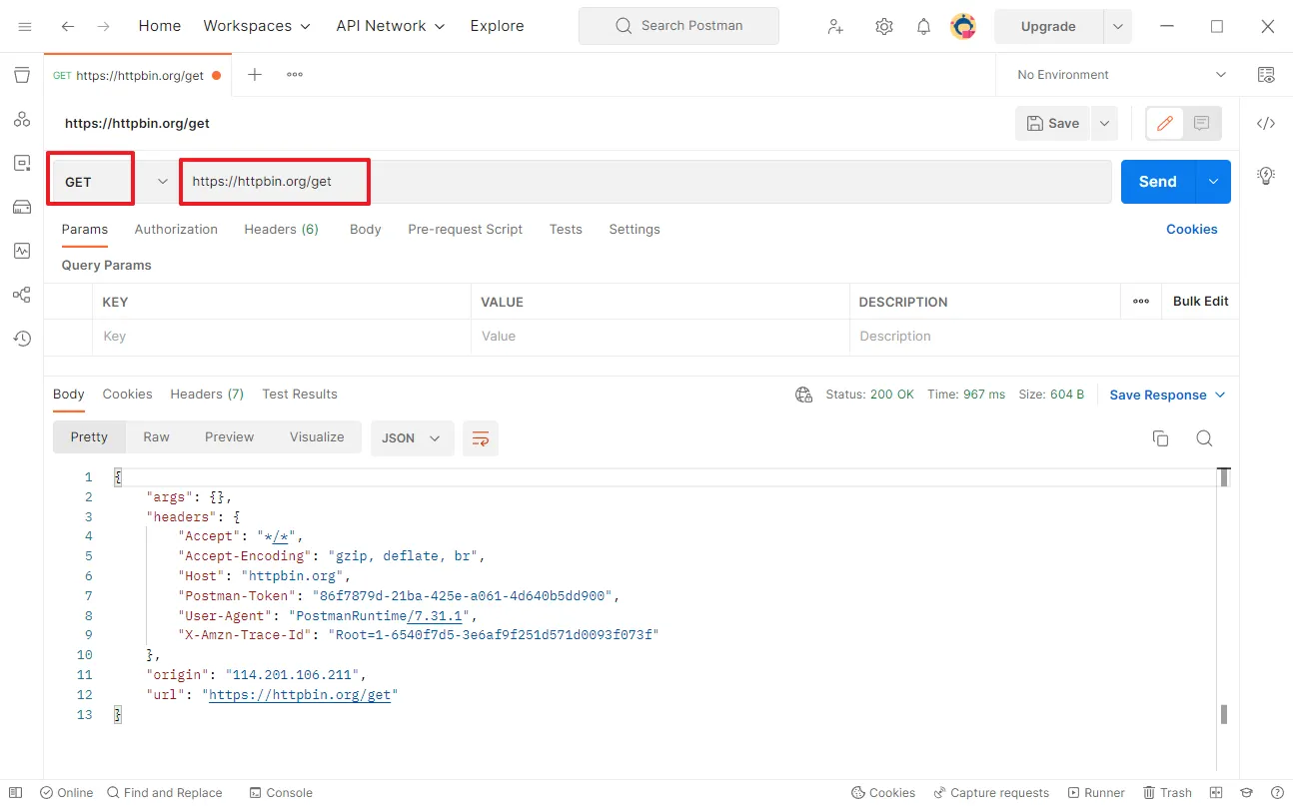1293x806 pixels.
Task: Open the tab options ellipsis menu
Action: [x=295, y=74]
